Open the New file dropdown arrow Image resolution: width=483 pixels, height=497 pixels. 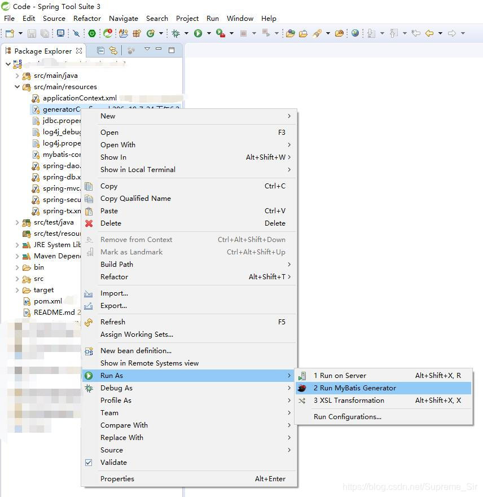pyautogui.click(x=21, y=33)
